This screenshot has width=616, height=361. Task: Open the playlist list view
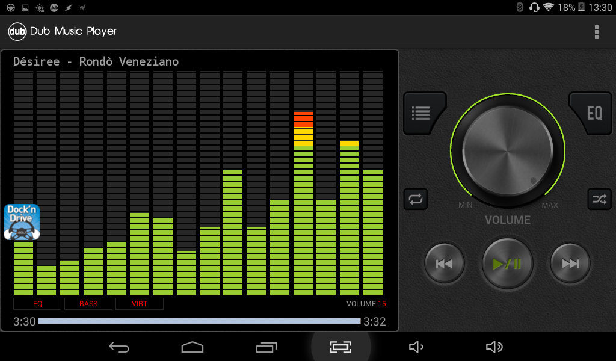[x=422, y=112]
